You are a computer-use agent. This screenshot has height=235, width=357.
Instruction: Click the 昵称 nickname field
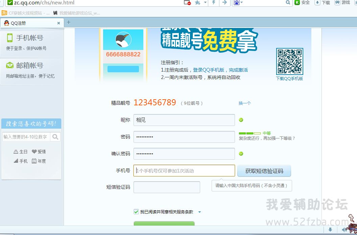point(184,120)
